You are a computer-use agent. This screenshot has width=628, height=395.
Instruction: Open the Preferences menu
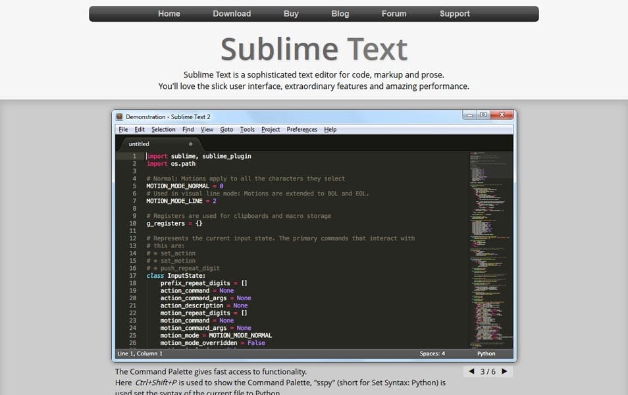click(301, 129)
